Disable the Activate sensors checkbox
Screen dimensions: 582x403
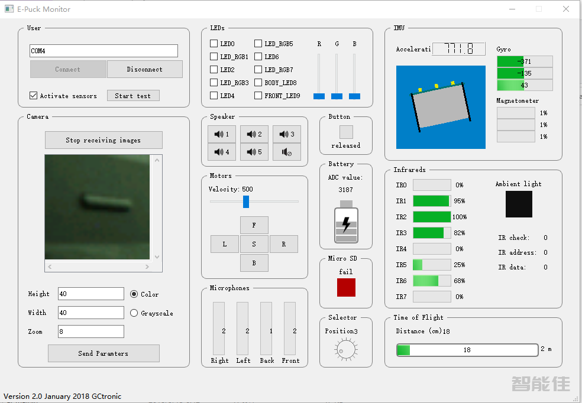click(34, 96)
